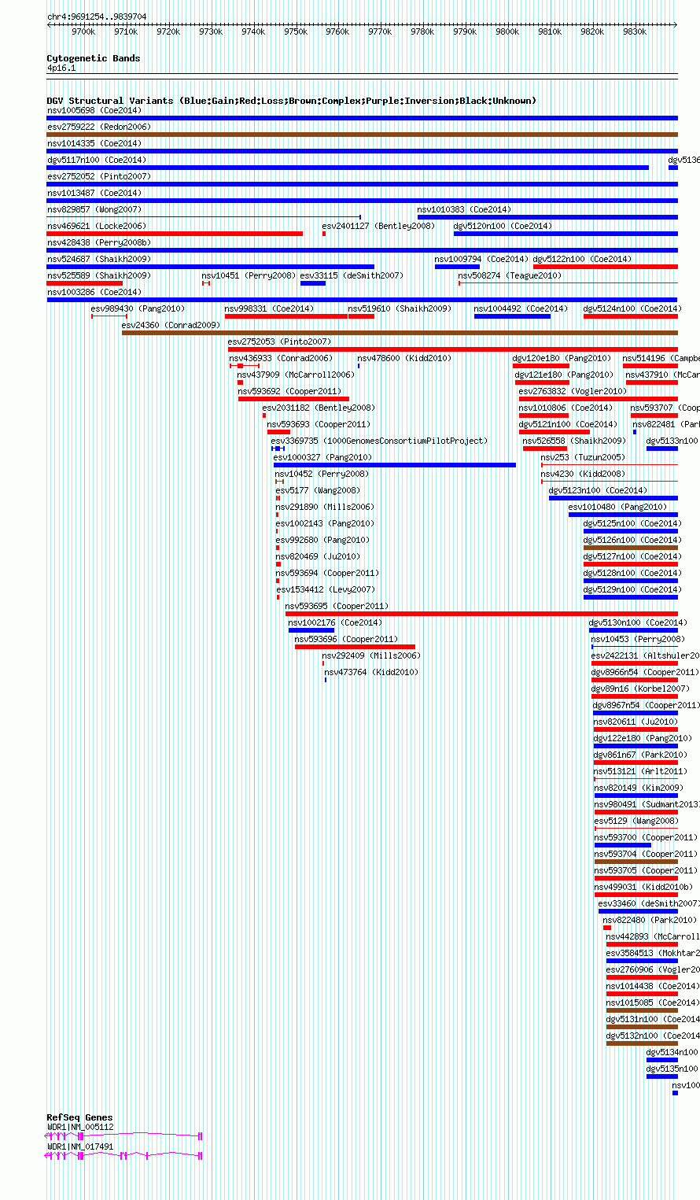Select the esv2759222 (Redon2006) brown variant label
700x1200 pixels.
pyautogui.click(x=99, y=127)
